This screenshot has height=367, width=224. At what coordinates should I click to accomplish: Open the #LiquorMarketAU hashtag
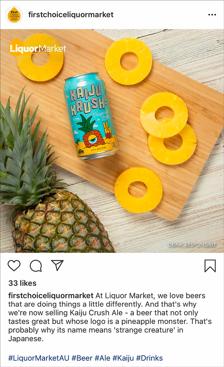pos(39,358)
